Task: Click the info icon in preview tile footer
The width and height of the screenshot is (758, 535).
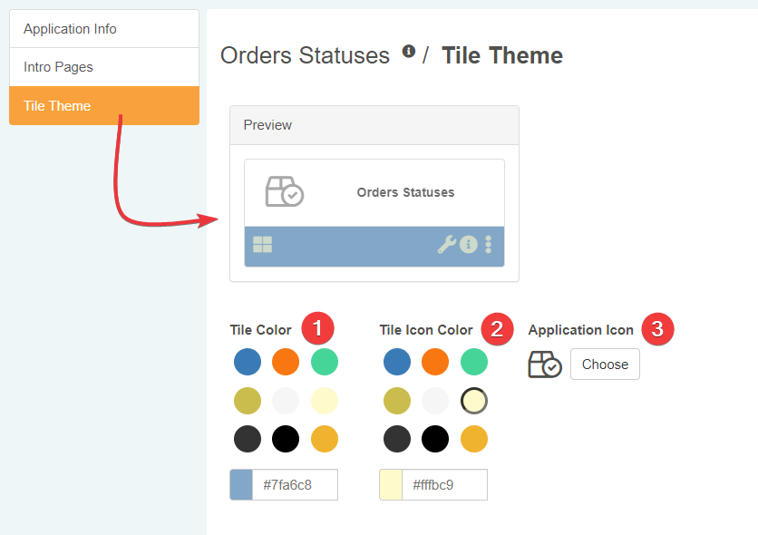Action: (468, 244)
